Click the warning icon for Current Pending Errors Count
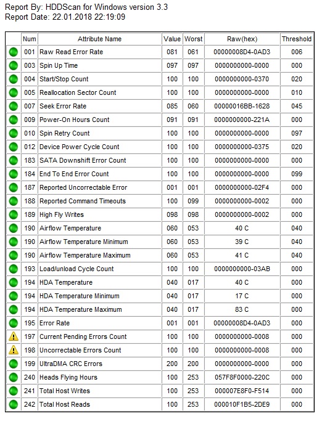 (13, 336)
